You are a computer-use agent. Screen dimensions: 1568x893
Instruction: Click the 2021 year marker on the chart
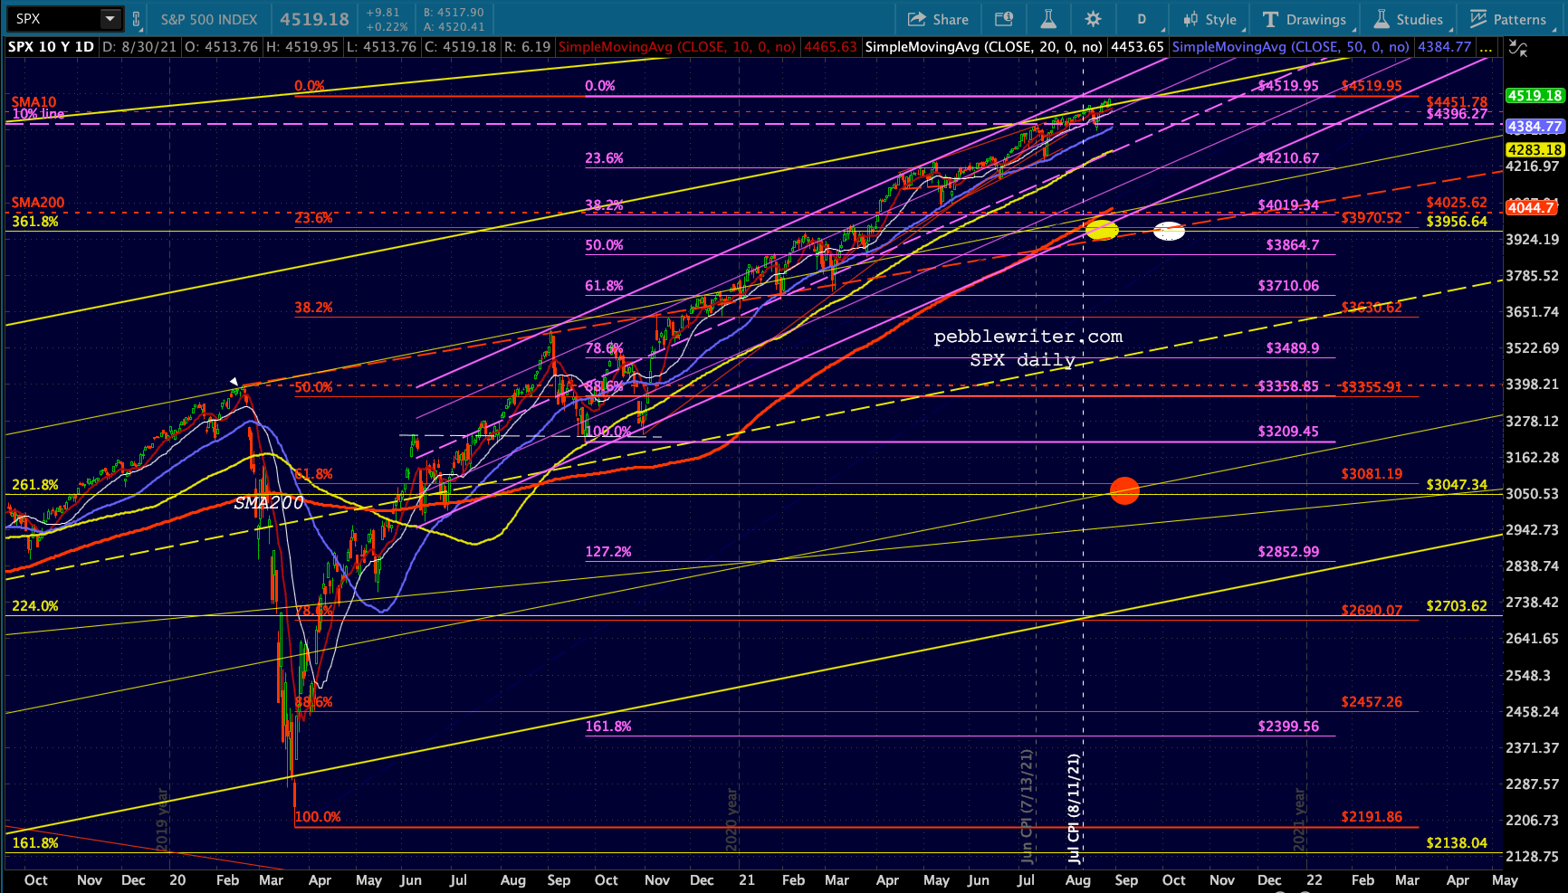(x=1300, y=819)
